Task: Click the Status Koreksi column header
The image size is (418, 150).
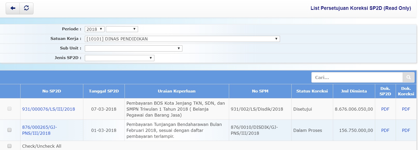Action: (x=312, y=91)
